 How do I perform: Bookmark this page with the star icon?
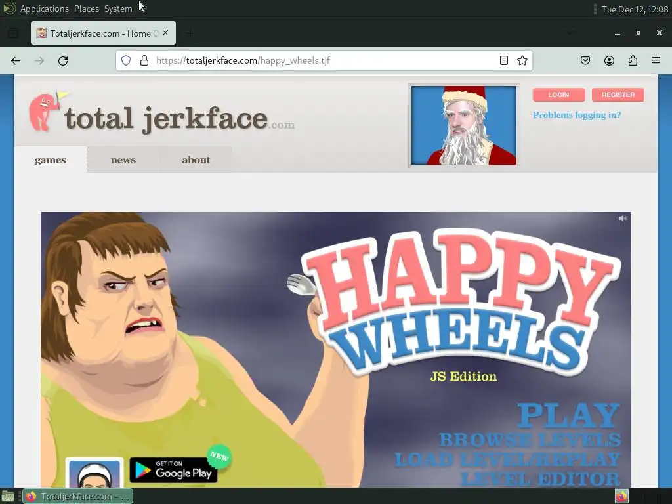[522, 60]
